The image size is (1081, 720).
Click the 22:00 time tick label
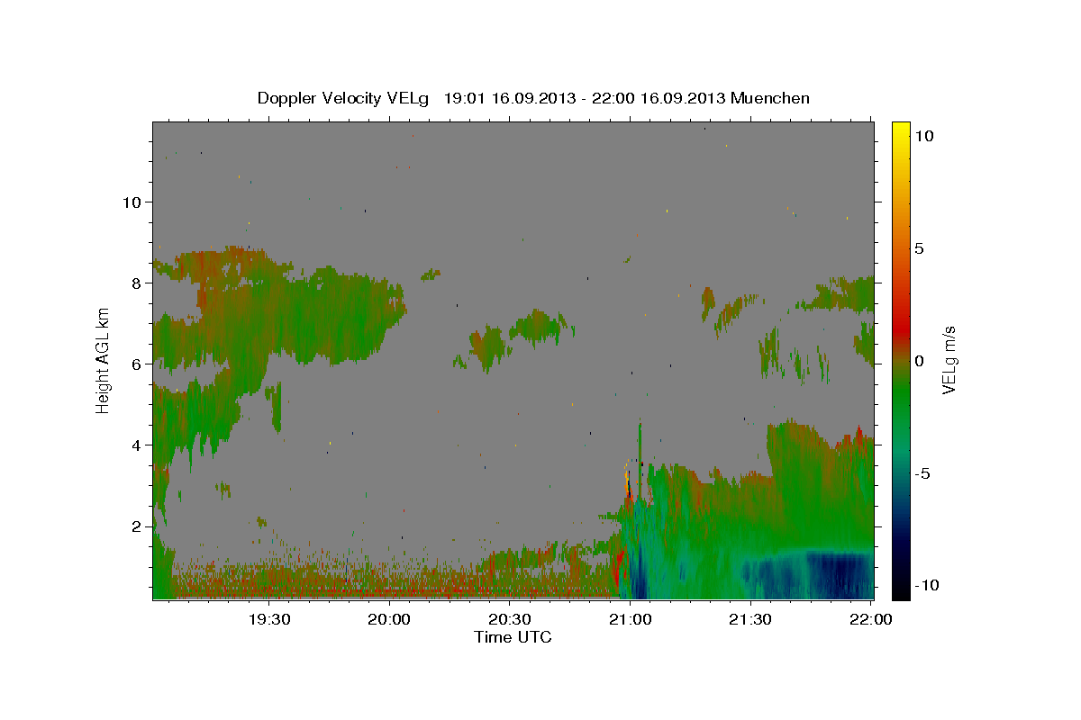pos(871,619)
